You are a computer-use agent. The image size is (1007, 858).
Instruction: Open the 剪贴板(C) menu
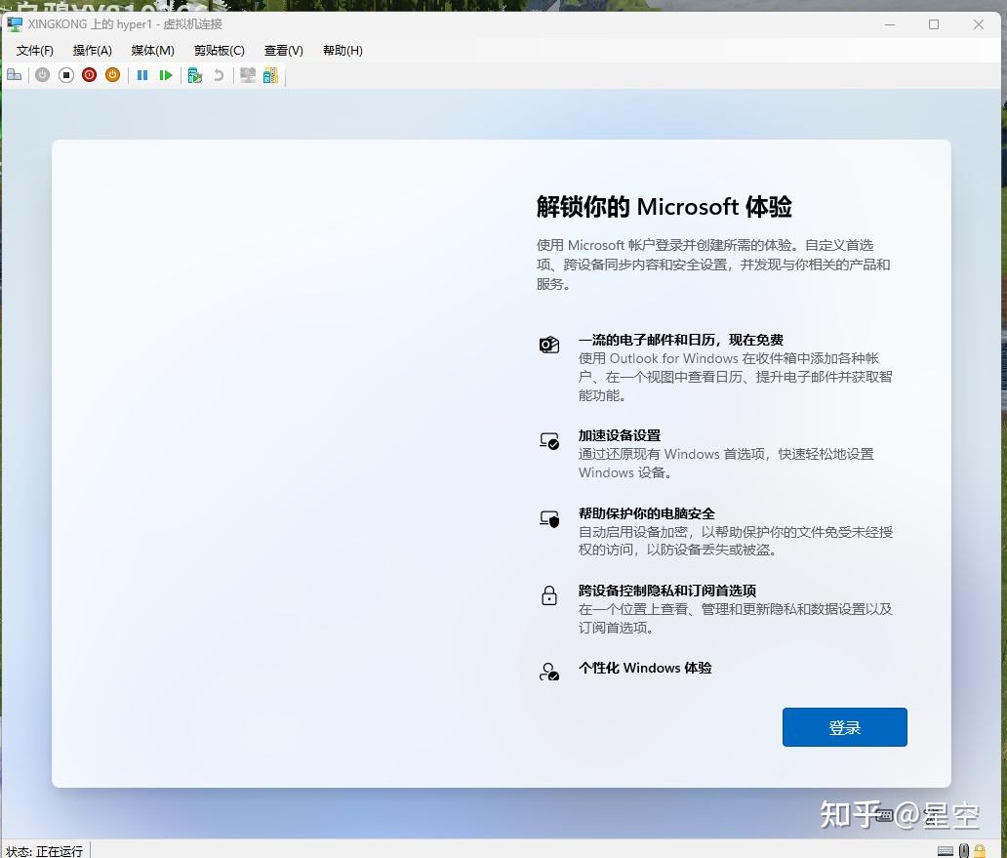[x=219, y=50]
